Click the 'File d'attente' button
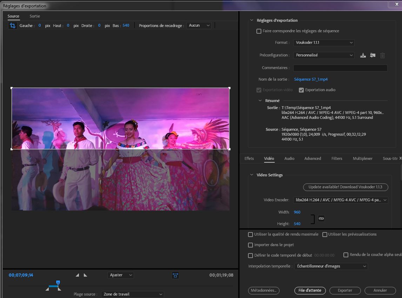This screenshot has width=402, height=298. click(310, 290)
